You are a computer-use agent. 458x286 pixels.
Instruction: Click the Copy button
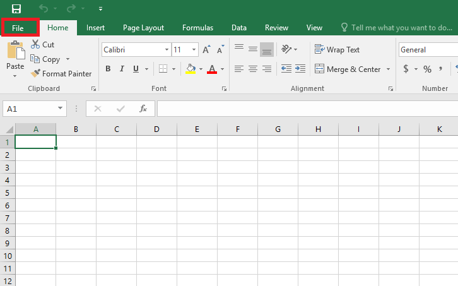pos(45,59)
